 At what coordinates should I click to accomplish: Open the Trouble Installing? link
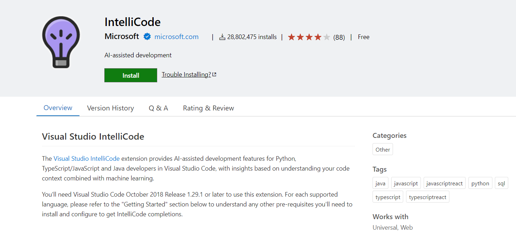186,75
